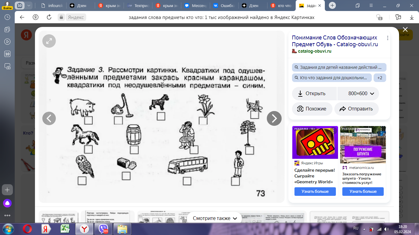
Task: Open the browser history sidebar icon
Action: [x=7, y=17]
